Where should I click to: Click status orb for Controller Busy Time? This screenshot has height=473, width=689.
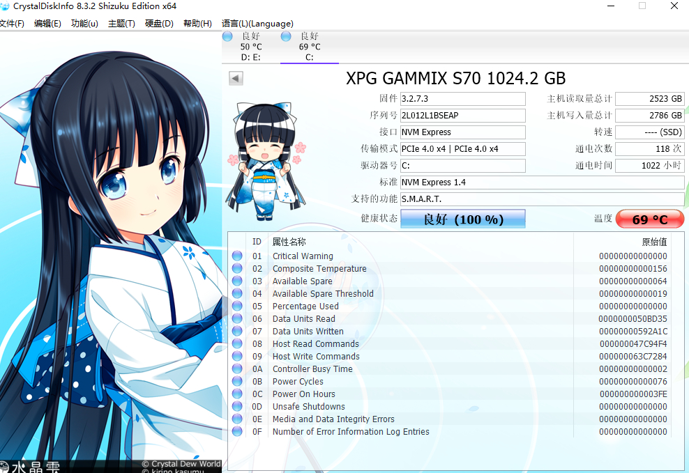(237, 369)
